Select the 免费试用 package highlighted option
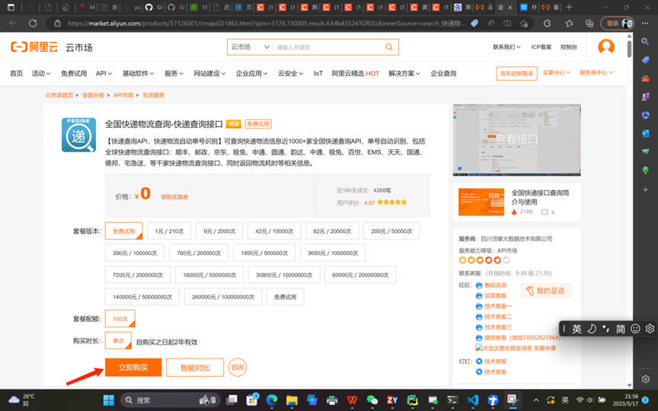This screenshot has height=411, width=658. point(124,231)
